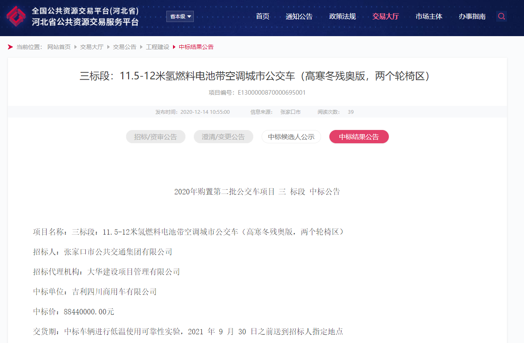
Task: Click the announcement title 2020年购置第二批公交车项目
Action: point(257,191)
